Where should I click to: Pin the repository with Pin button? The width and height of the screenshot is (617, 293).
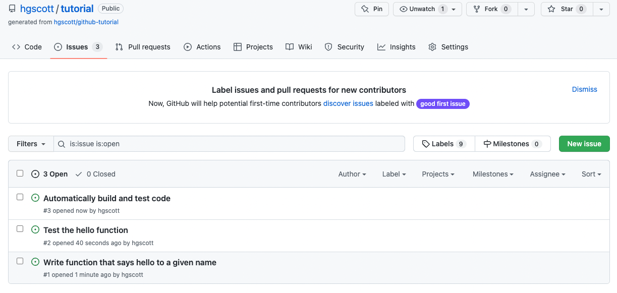372,9
